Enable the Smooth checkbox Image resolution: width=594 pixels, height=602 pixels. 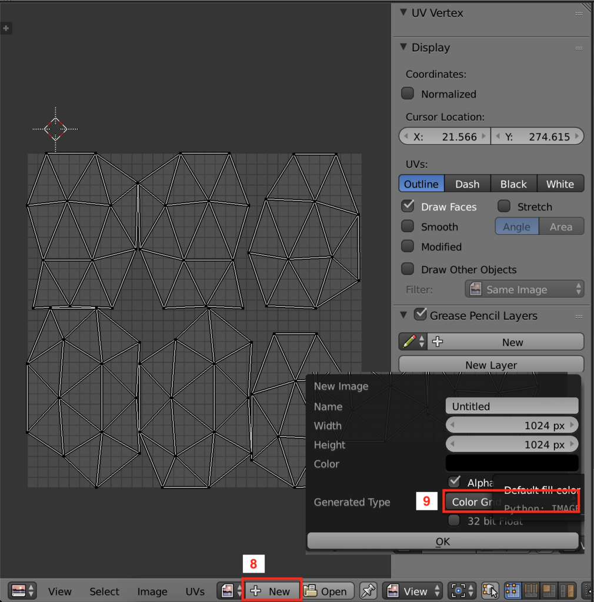pos(408,226)
